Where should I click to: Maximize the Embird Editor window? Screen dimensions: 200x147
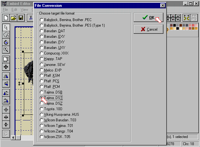[x=191, y=4]
